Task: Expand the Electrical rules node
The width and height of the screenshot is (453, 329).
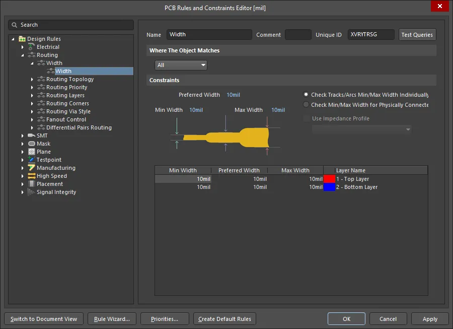Action: tap(23, 47)
